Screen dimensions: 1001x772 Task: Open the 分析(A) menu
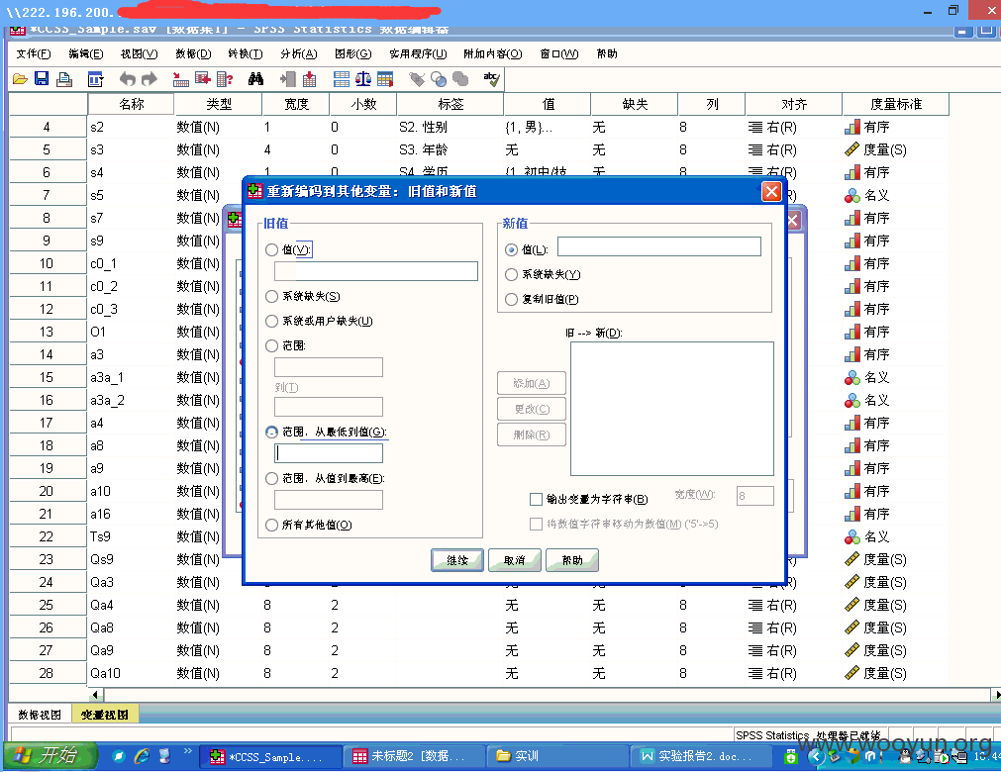point(299,53)
